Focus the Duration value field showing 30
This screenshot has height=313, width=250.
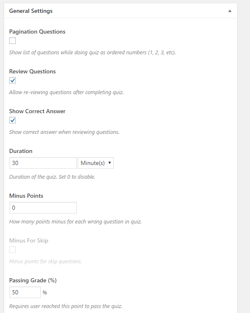point(43,163)
